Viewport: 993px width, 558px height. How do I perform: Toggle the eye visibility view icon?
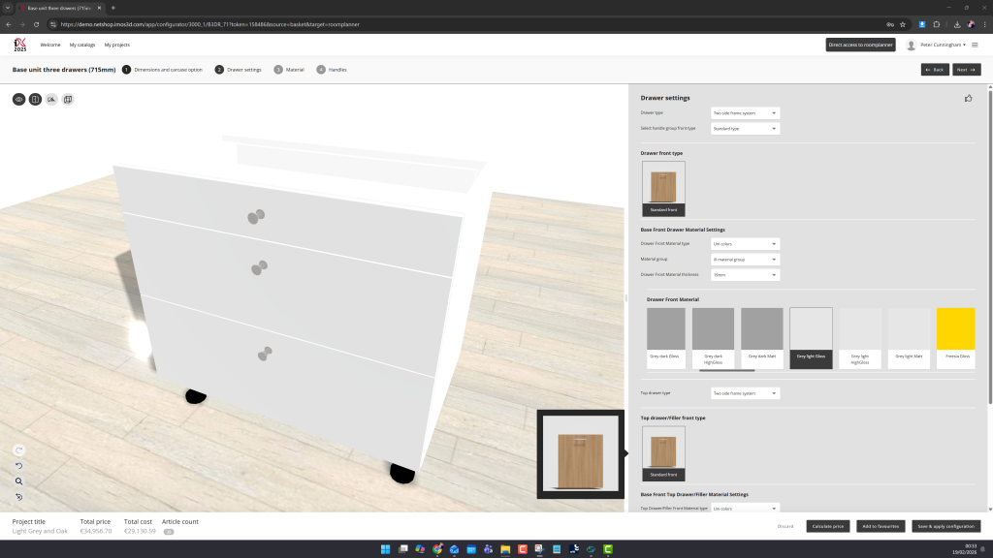[x=18, y=99]
